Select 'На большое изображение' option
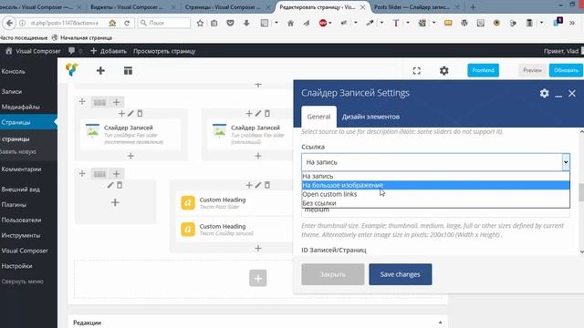The image size is (584, 328). point(436,185)
